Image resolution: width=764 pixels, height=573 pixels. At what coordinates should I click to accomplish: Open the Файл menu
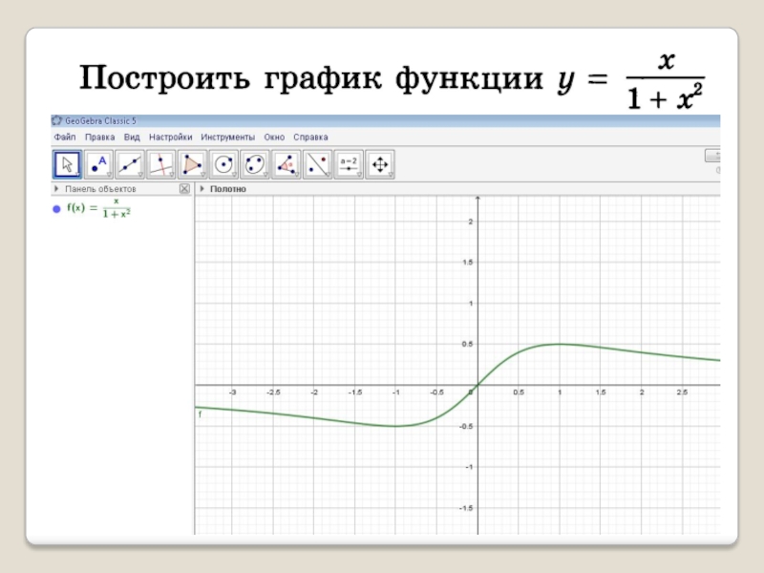point(65,137)
